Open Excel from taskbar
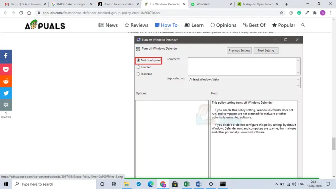 point(187,184)
